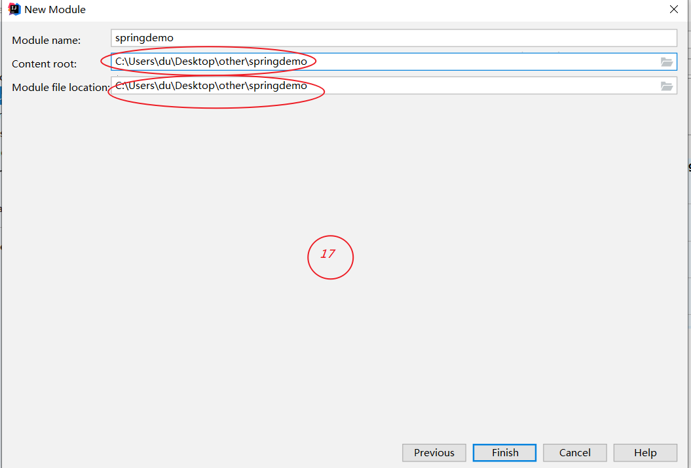This screenshot has height=468, width=691.
Task: Browse for Content root folder icon
Action: pyautogui.click(x=666, y=62)
